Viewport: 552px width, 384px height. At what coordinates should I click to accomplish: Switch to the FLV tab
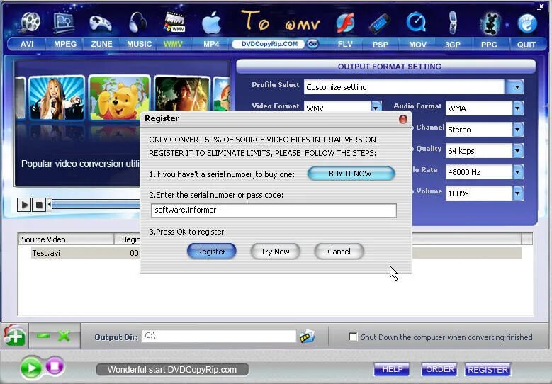point(345,45)
